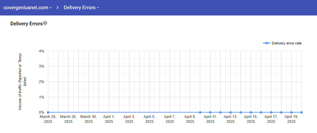317x133 pixels.
Task: Expand the Delivery Errors dashboard dropdown
Action: (x=81, y=7)
